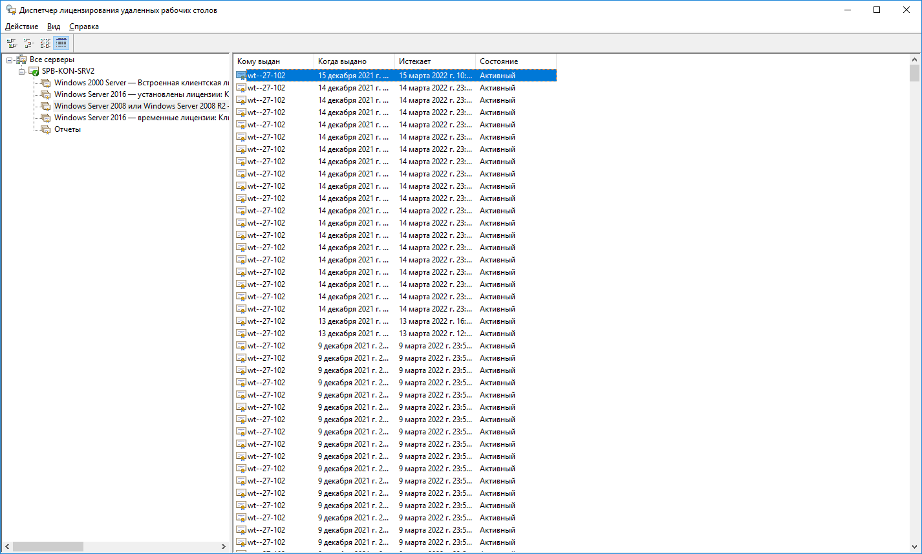Image resolution: width=922 pixels, height=554 pixels.
Task: Sort by the Кому выдан column header
Action: (x=272, y=61)
